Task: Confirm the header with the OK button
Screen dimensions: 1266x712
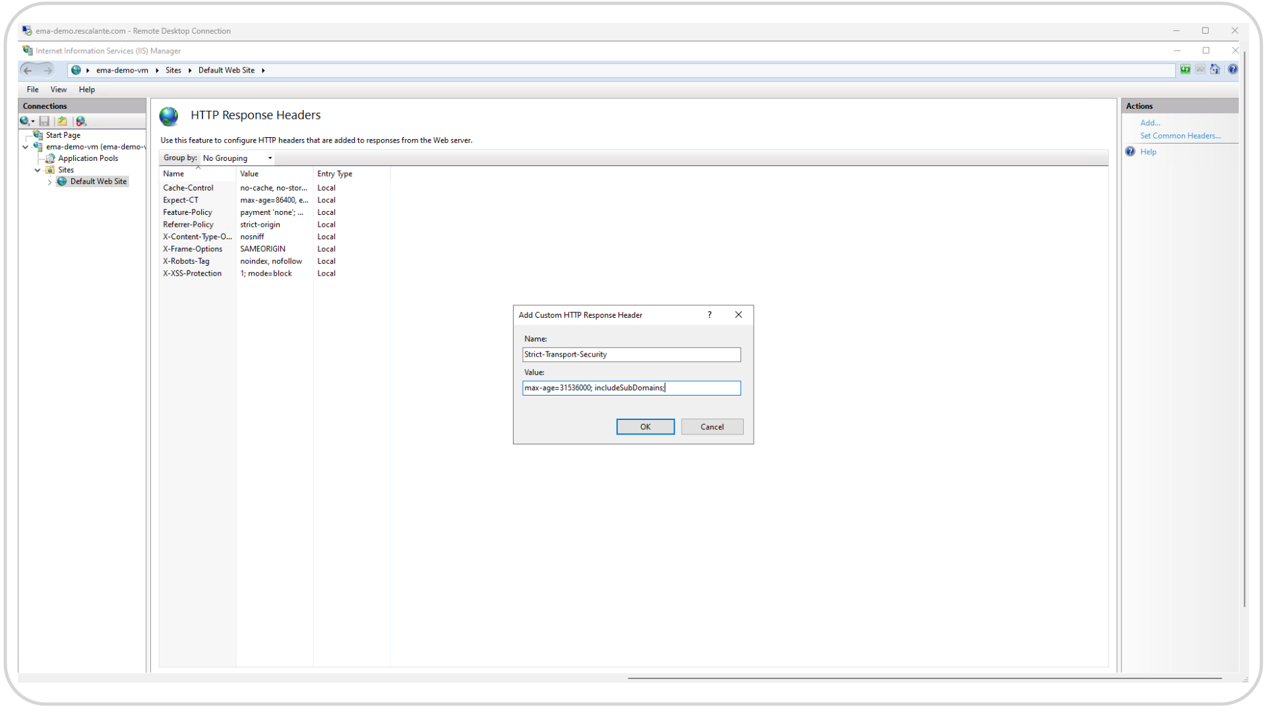Action: click(x=645, y=427)
